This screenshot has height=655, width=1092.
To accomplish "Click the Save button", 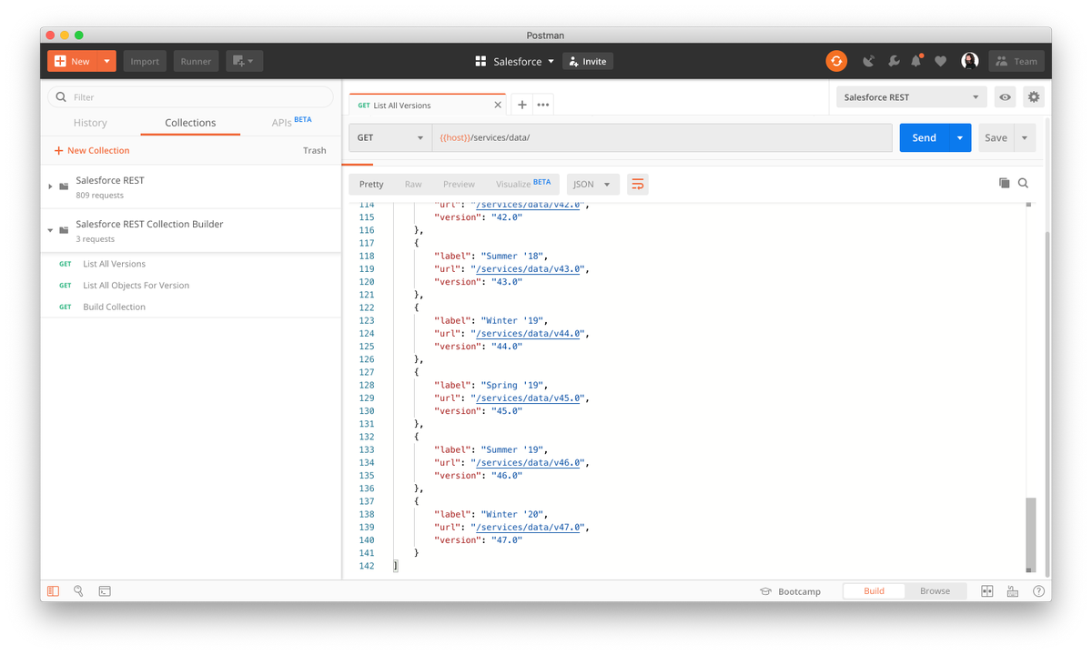I will pos(996,137).
